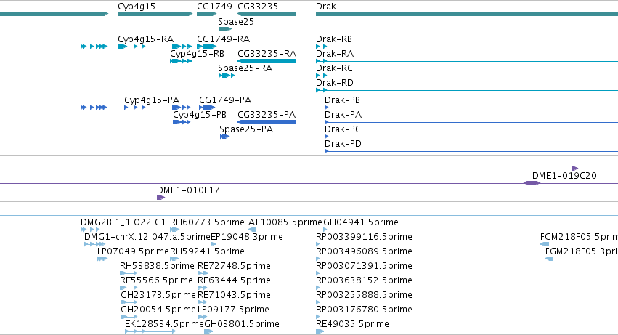Click EST RE72748.5prime
The height and width of the screenshot is (335, 618).
[202, 273]
